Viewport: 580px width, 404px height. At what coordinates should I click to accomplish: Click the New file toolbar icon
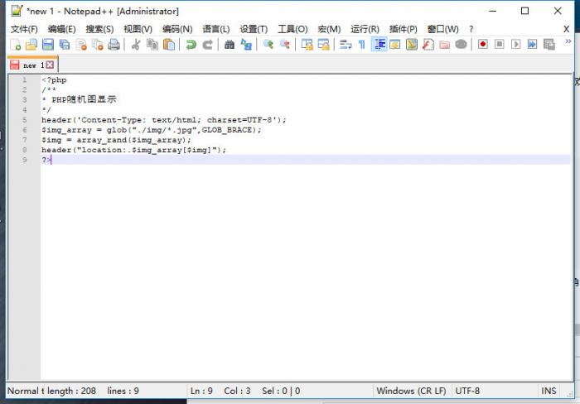(x=16, y=45)
